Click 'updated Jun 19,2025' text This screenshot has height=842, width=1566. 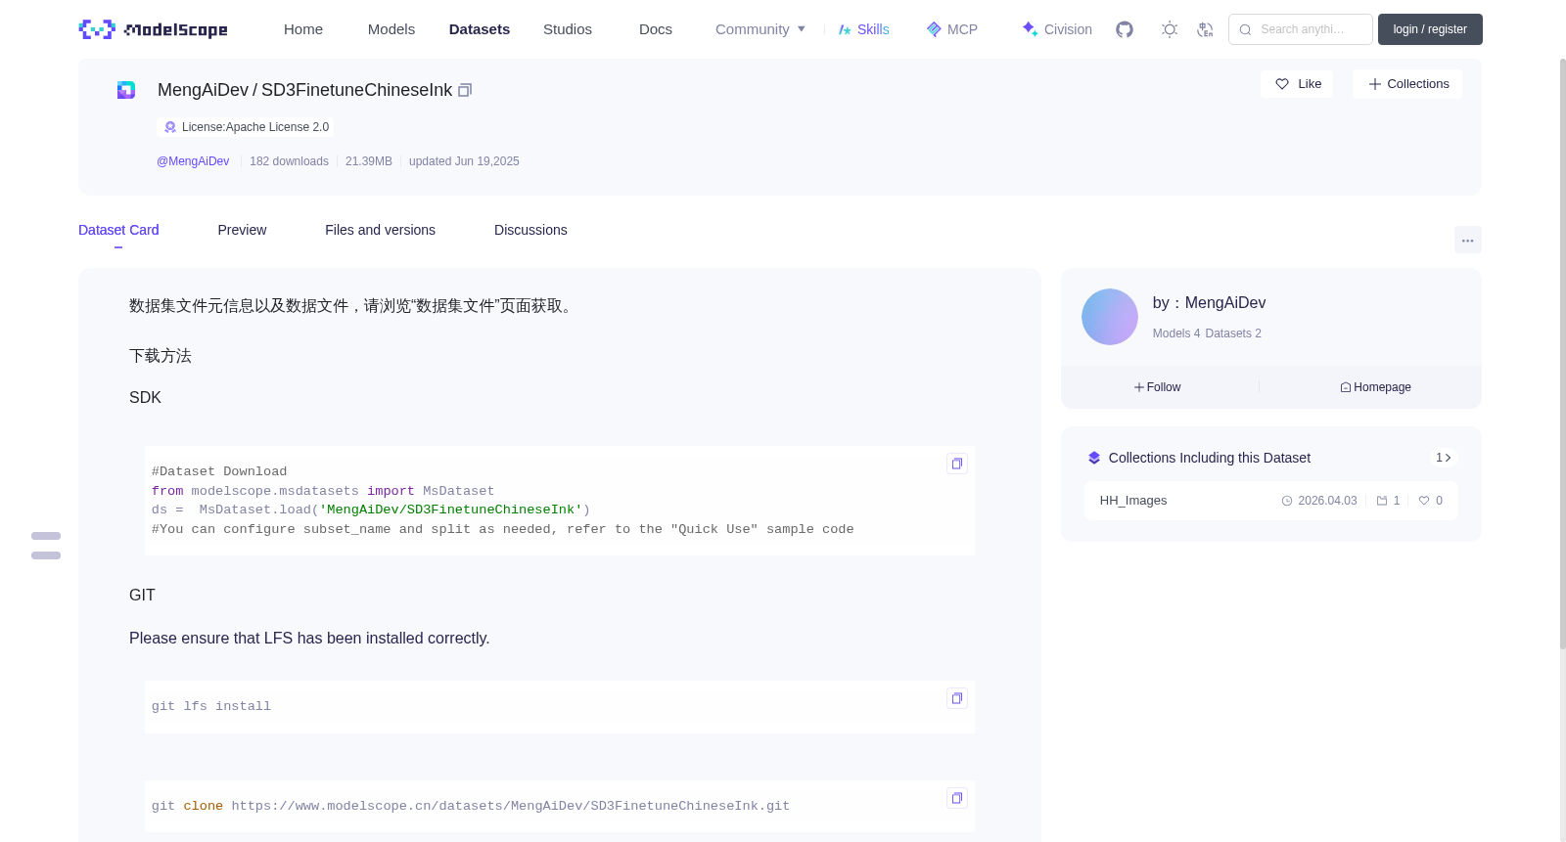click(464, 161)
